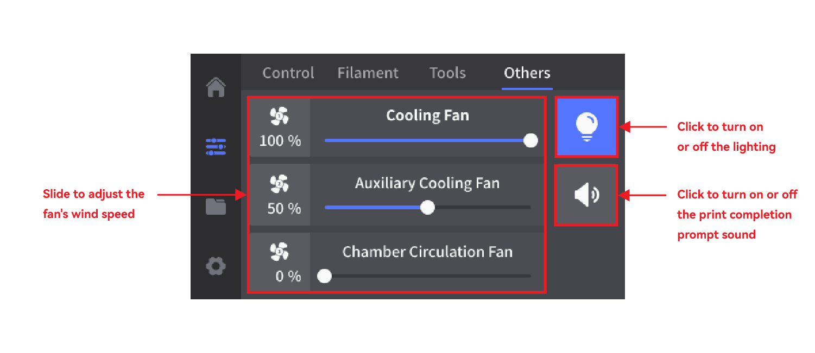Open settings gear in sidebar
The height and width of the screenshot is (353, 815).
tap(216, 266)
